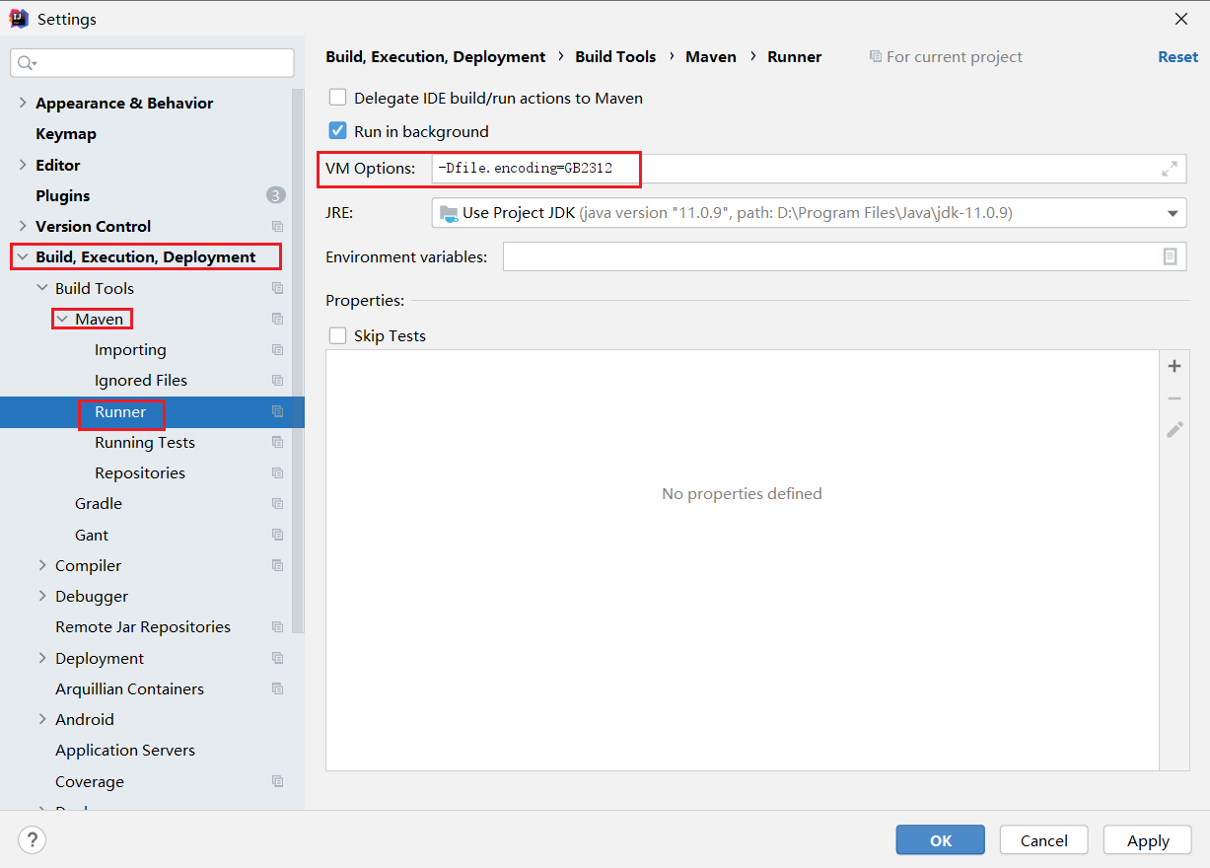Click project-level icon beside Coverage
The height and width of the screenshot is (868, 1210).
pos(277,781)
